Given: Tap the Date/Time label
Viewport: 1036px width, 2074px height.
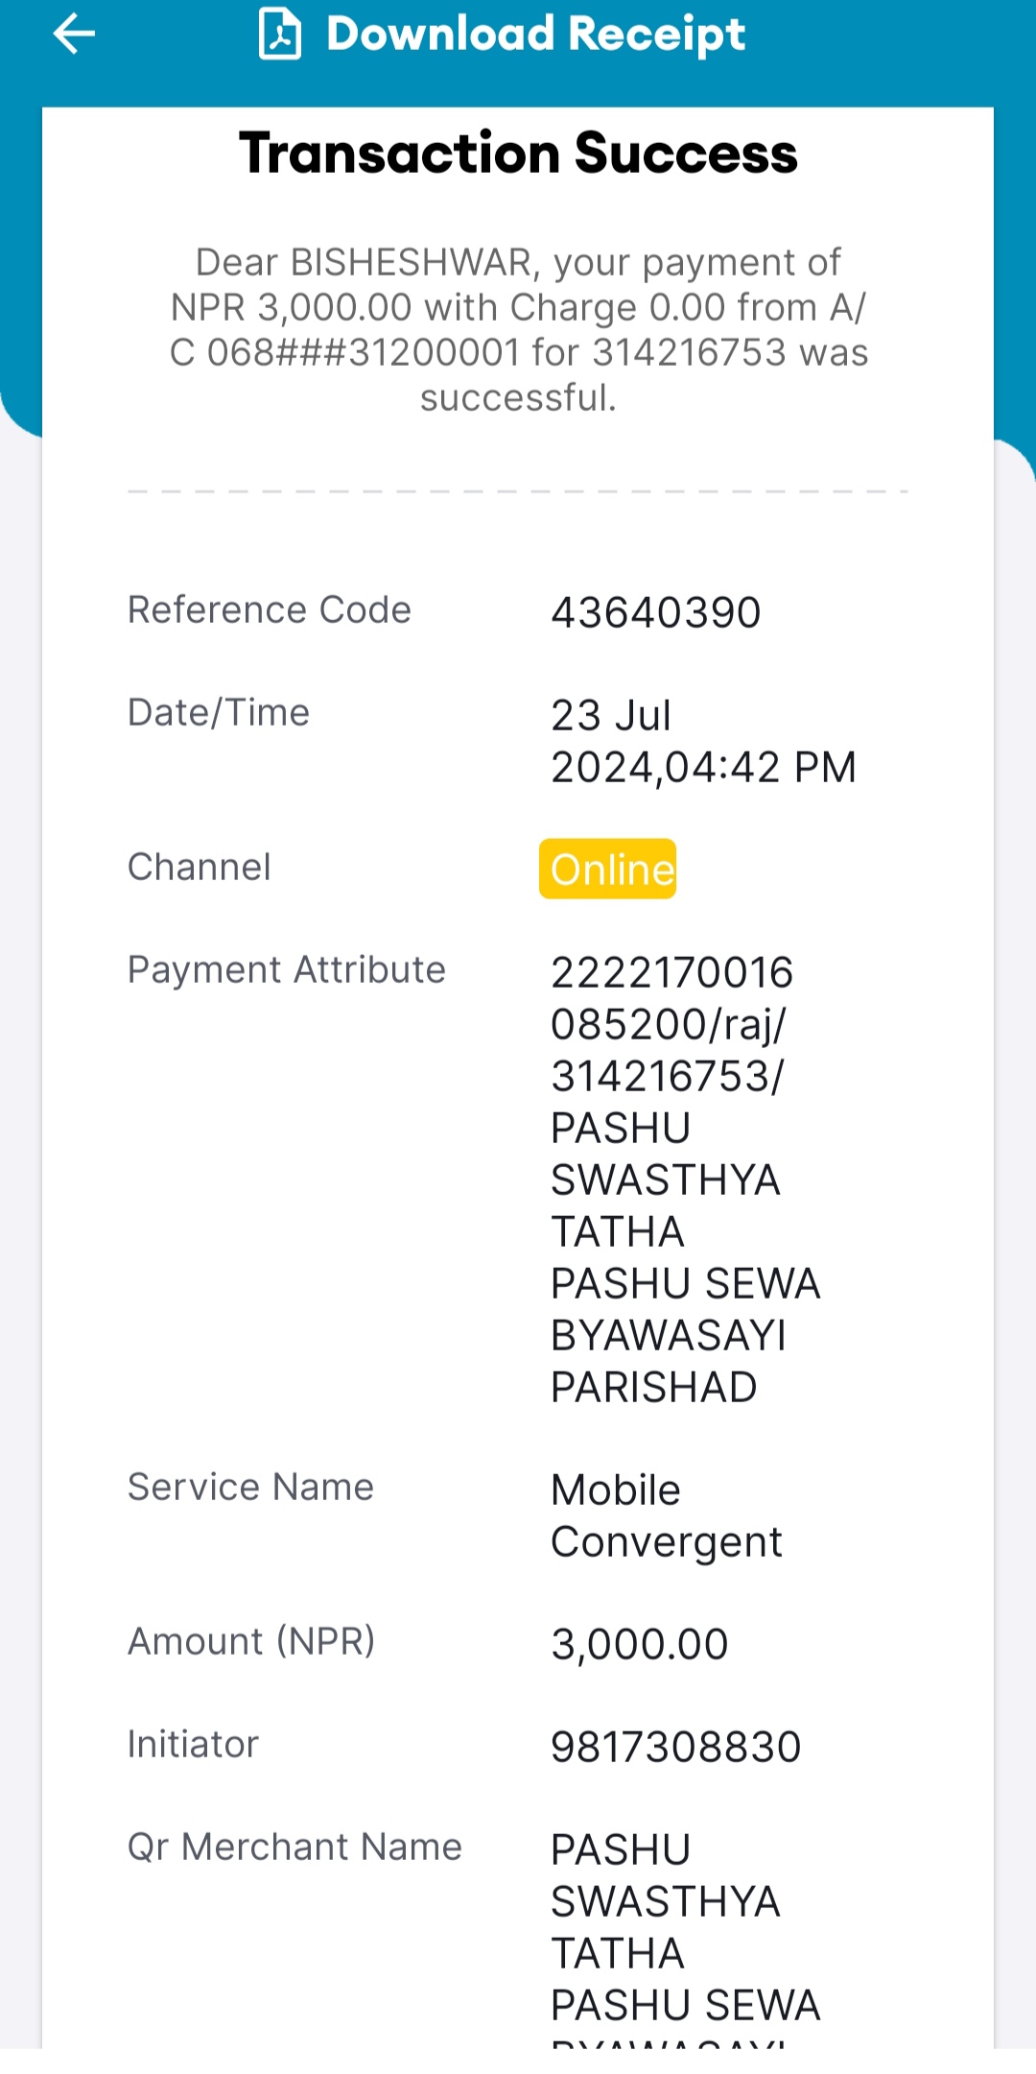Looking at the screenshot, I should [219, 713].
